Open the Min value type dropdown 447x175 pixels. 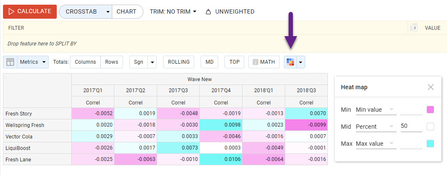coord(376,110)
